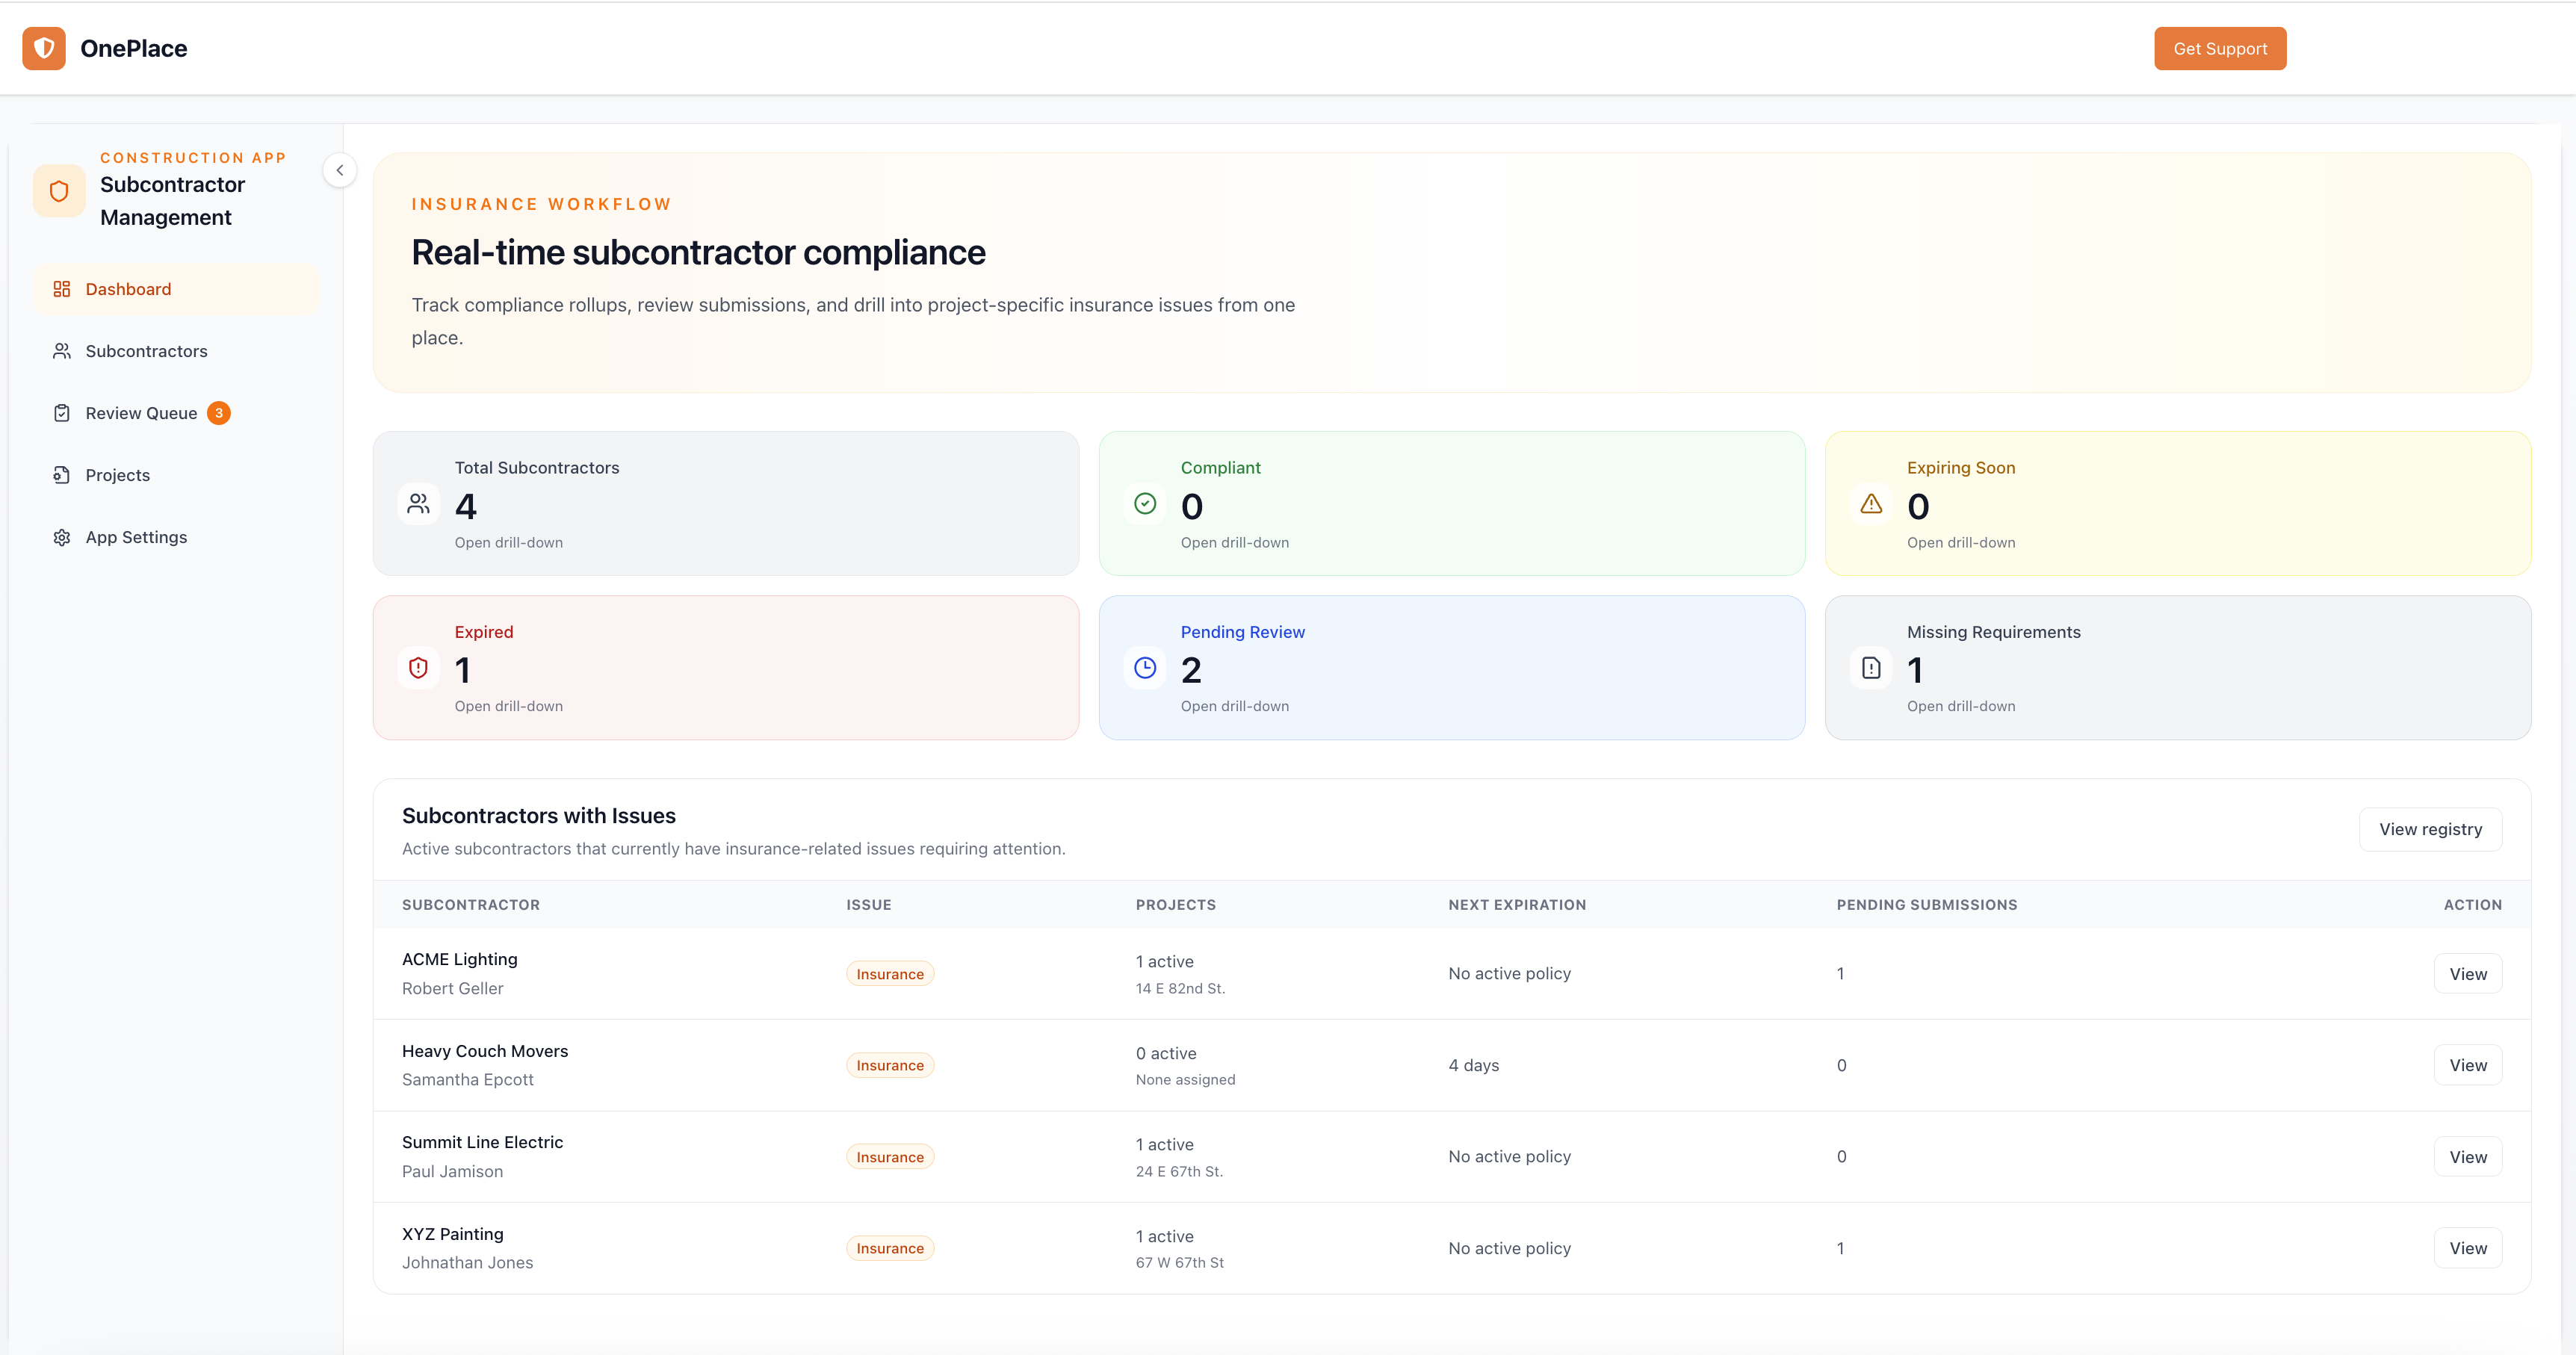Click the Pending Review clock icon
Viewport: 2576px width, 1355px height.
1145,668
